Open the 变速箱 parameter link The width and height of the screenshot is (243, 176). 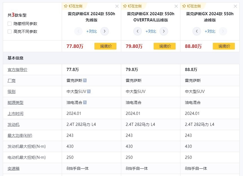(x=14, y=168)
